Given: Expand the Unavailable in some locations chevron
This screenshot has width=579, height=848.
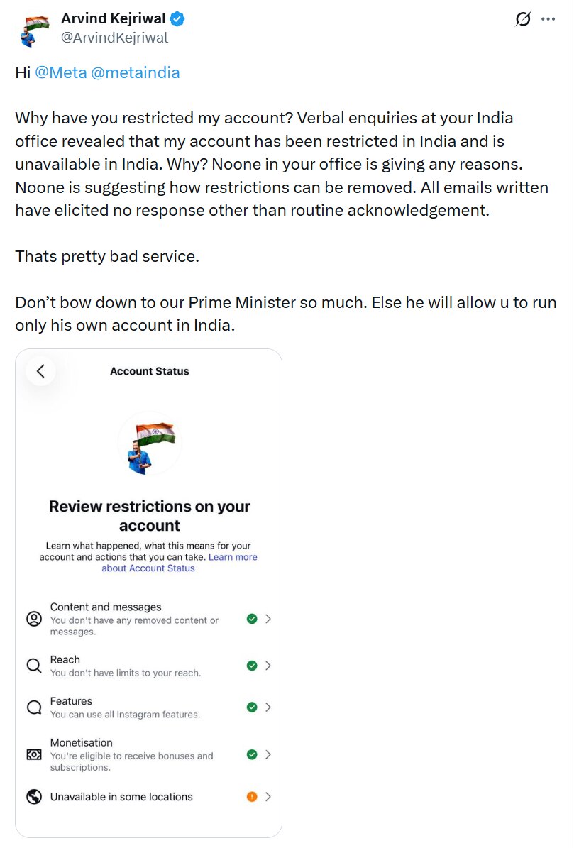Looking at the screenshot, I should (x=268, y=797).
